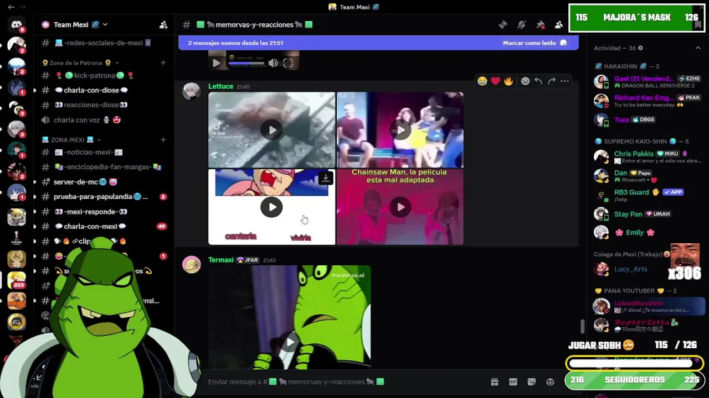Open noticias-mexi channel
This screenshot has width=709, height=398.
(102, 152)
